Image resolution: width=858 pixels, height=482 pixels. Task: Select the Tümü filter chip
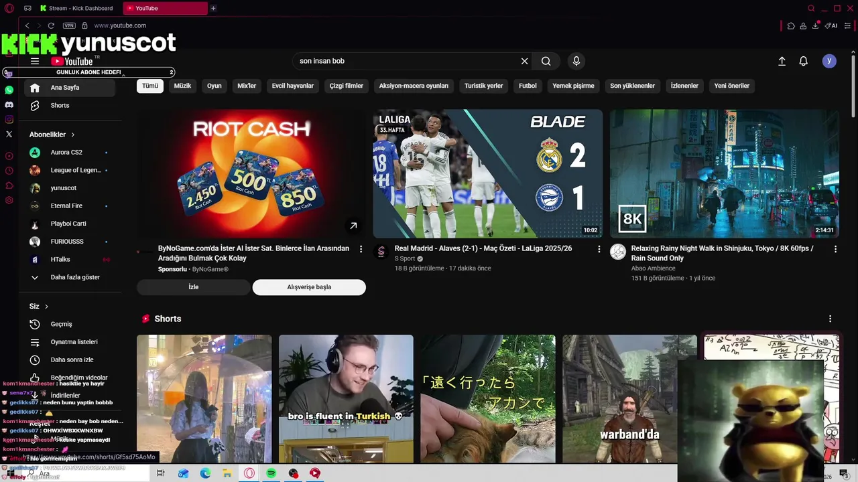click(150, 86)
